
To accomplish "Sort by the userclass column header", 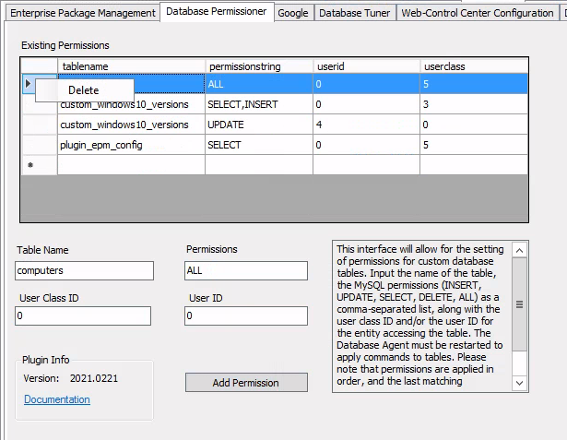I will 473,66.
